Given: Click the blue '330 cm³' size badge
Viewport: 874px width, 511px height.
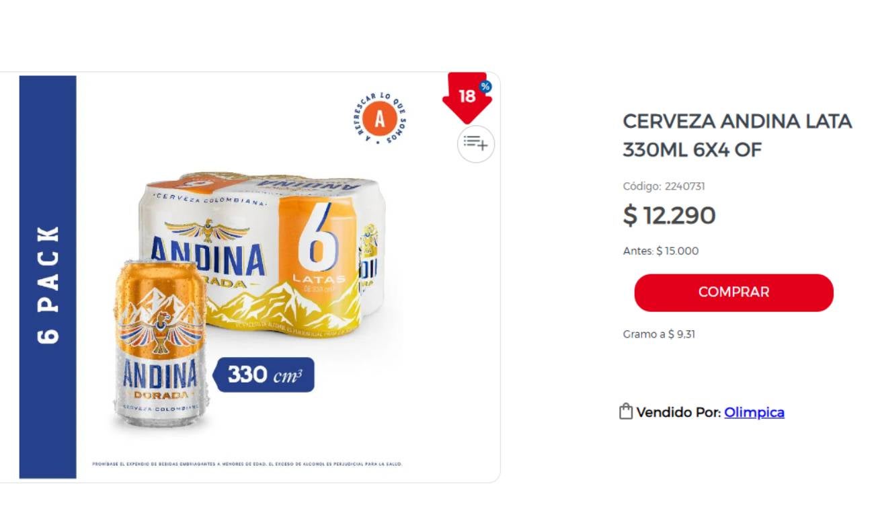Looking at the screenshot, I should pos(264,375).
